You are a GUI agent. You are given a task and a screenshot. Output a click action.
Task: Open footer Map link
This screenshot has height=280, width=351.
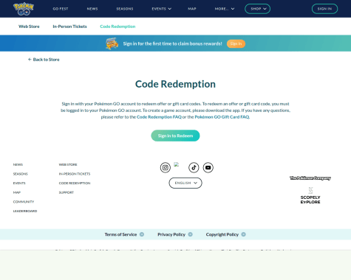[17, 192]
